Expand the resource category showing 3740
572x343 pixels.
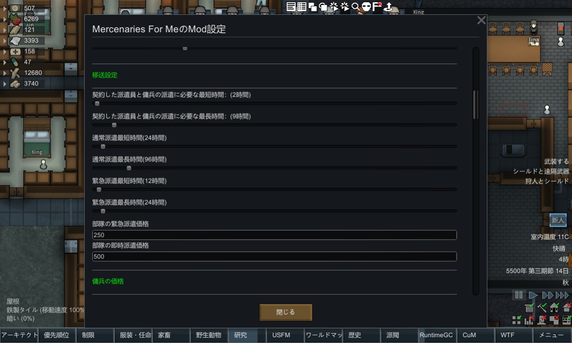pos(5,84)
